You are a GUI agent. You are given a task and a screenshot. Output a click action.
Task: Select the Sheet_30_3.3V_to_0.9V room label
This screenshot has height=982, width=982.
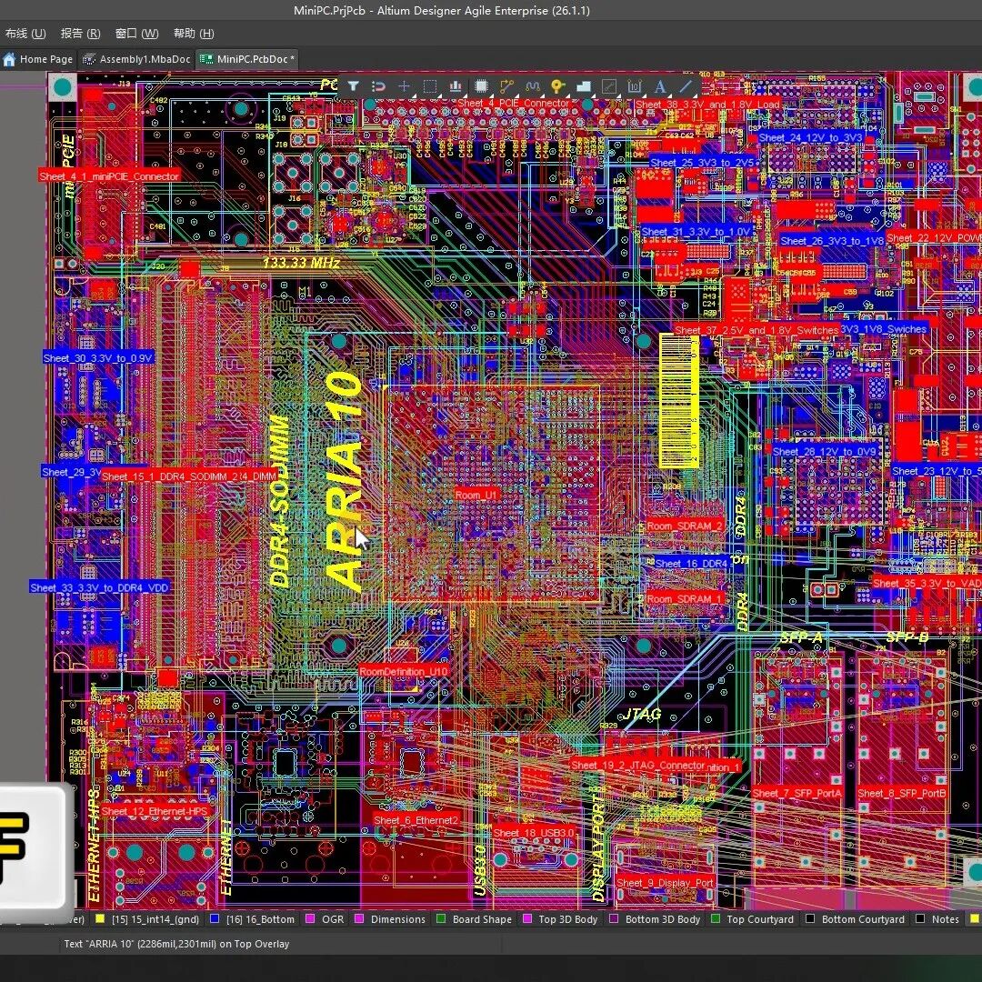point(98,358)
